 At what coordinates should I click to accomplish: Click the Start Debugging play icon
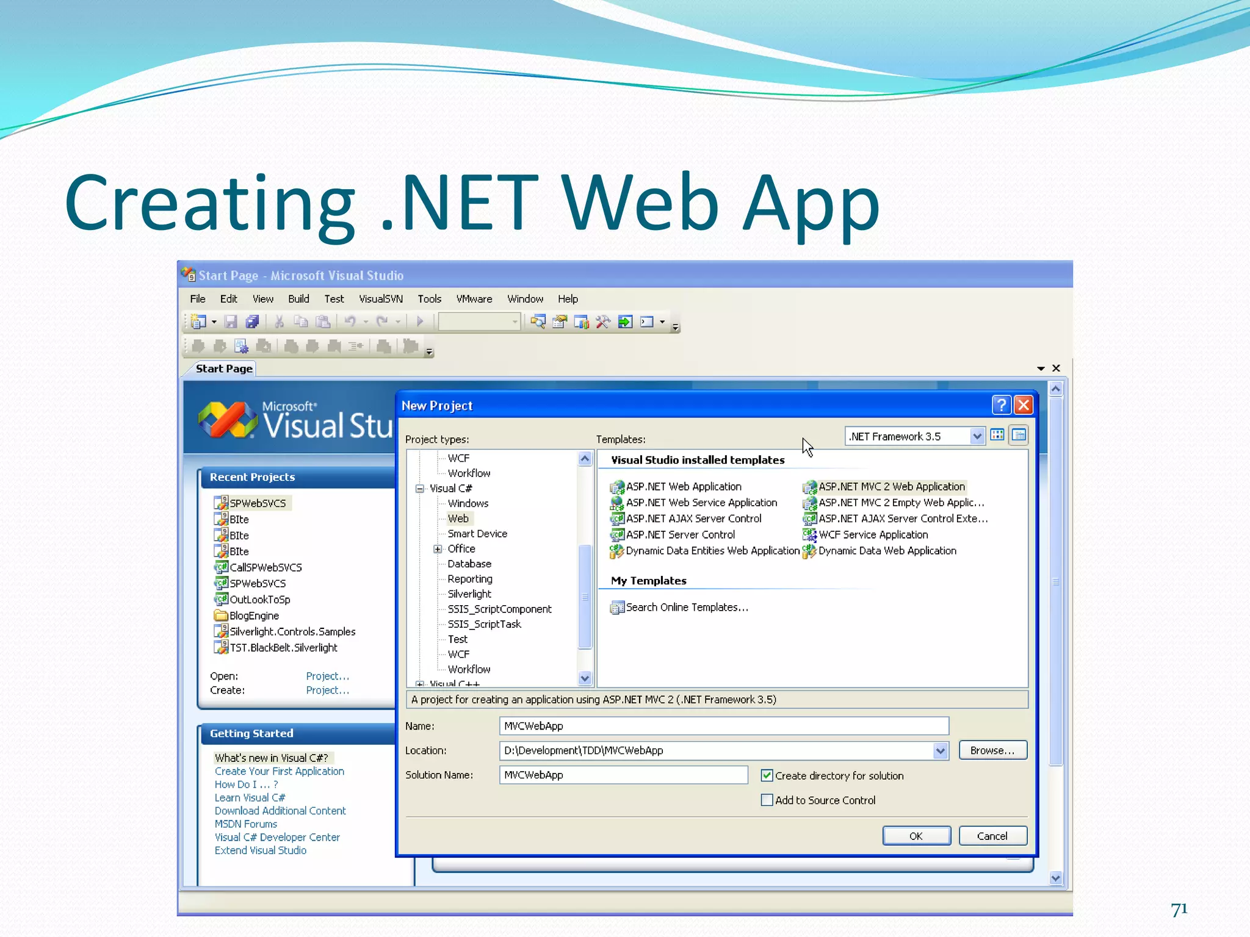420,321
